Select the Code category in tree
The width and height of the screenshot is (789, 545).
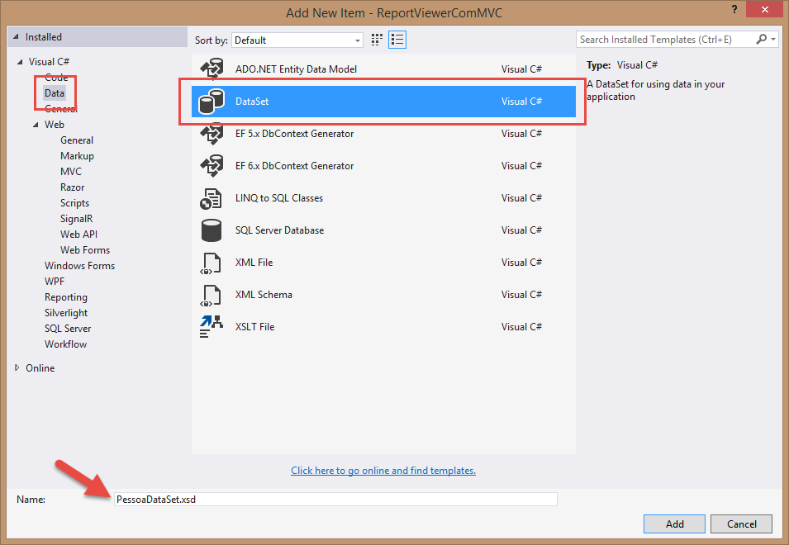click(56, 78)
